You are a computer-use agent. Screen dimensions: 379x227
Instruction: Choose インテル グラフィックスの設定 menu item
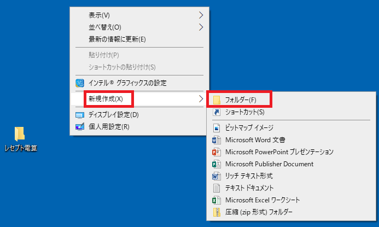pos(139,83)
